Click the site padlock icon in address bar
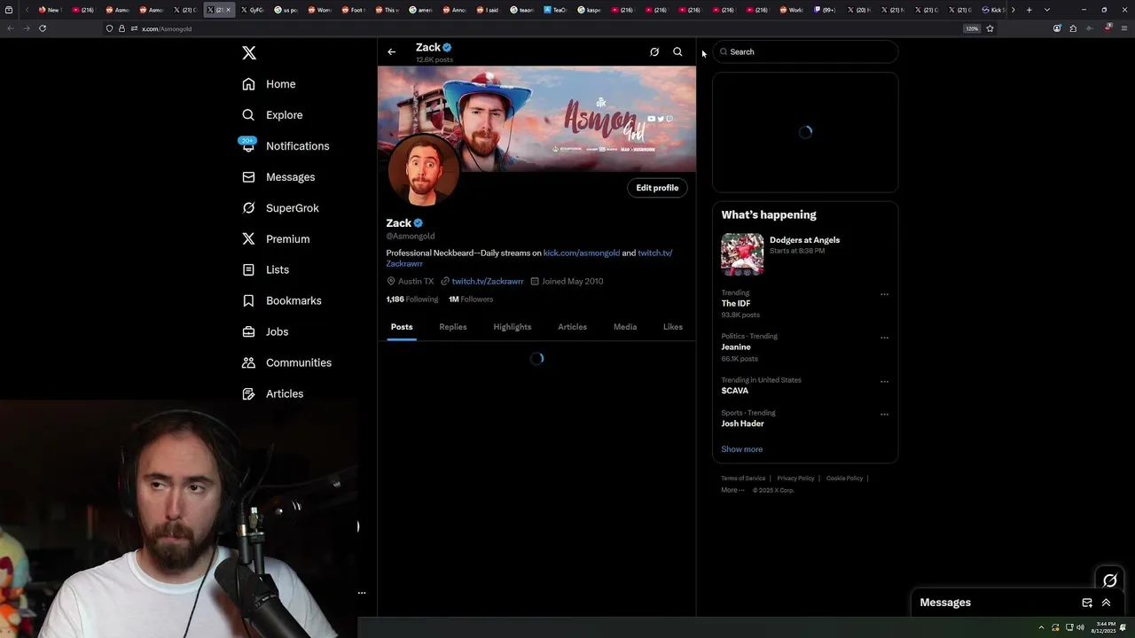 click(x=121, y=28)
